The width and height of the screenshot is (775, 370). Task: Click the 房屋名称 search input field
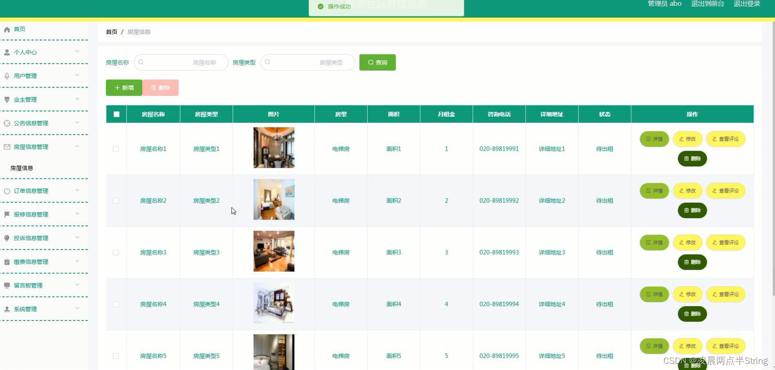pos(181,62)
